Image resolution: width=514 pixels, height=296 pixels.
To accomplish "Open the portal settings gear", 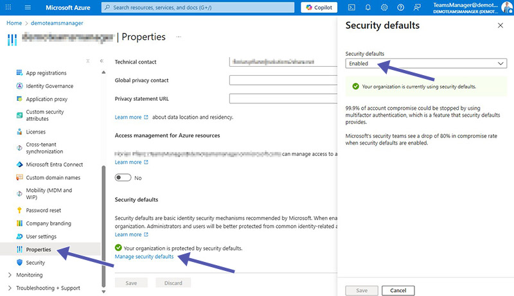I will point(384,7).
